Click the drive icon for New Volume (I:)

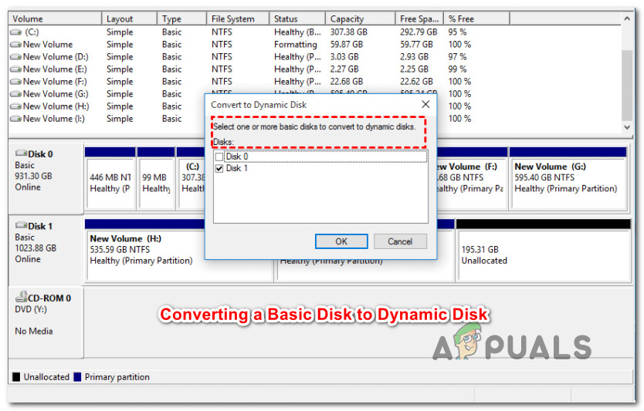click(16, 119)
